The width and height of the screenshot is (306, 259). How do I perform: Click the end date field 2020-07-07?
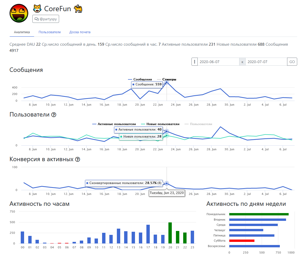(266, 62)
